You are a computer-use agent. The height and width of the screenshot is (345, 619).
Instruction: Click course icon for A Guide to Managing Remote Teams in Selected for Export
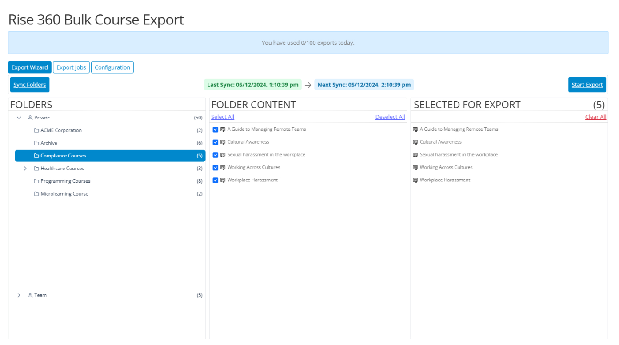pyautogui.click(x=415, y=129)
